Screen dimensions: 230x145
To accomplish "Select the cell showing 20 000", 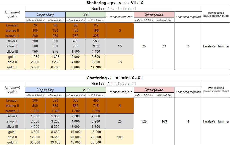I will click(76, 137).
